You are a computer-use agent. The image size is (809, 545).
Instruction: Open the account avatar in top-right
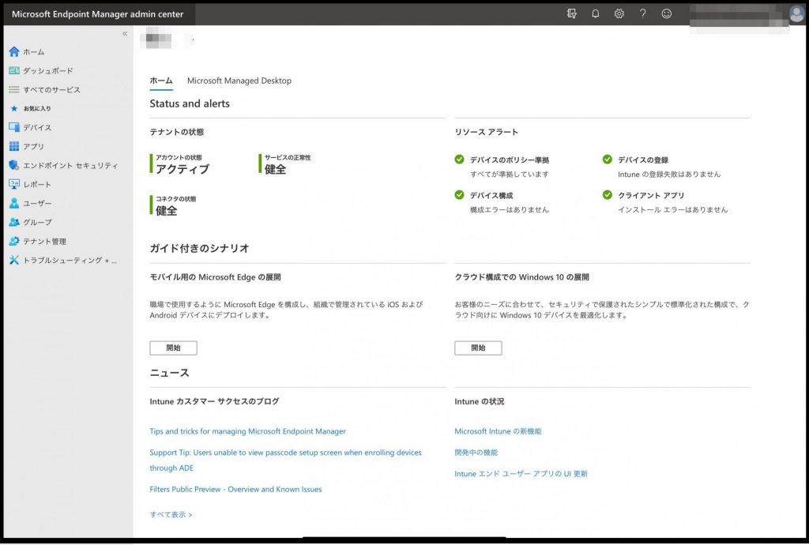797,14
